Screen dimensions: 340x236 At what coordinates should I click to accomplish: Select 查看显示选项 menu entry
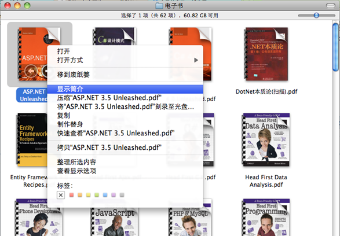click(x=125, y=171)
